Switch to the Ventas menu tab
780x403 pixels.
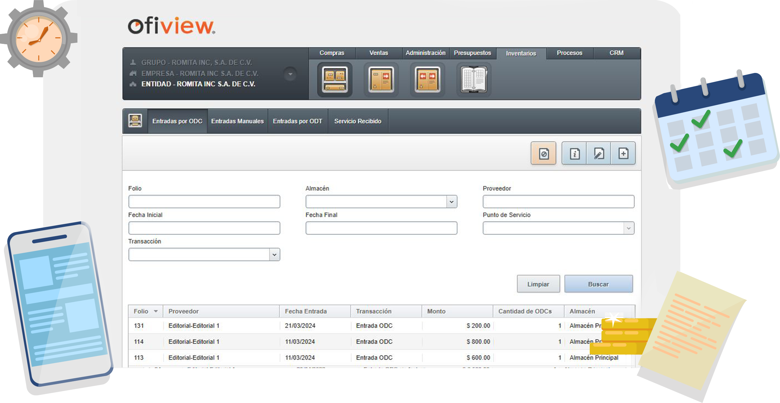click(378, 53)
